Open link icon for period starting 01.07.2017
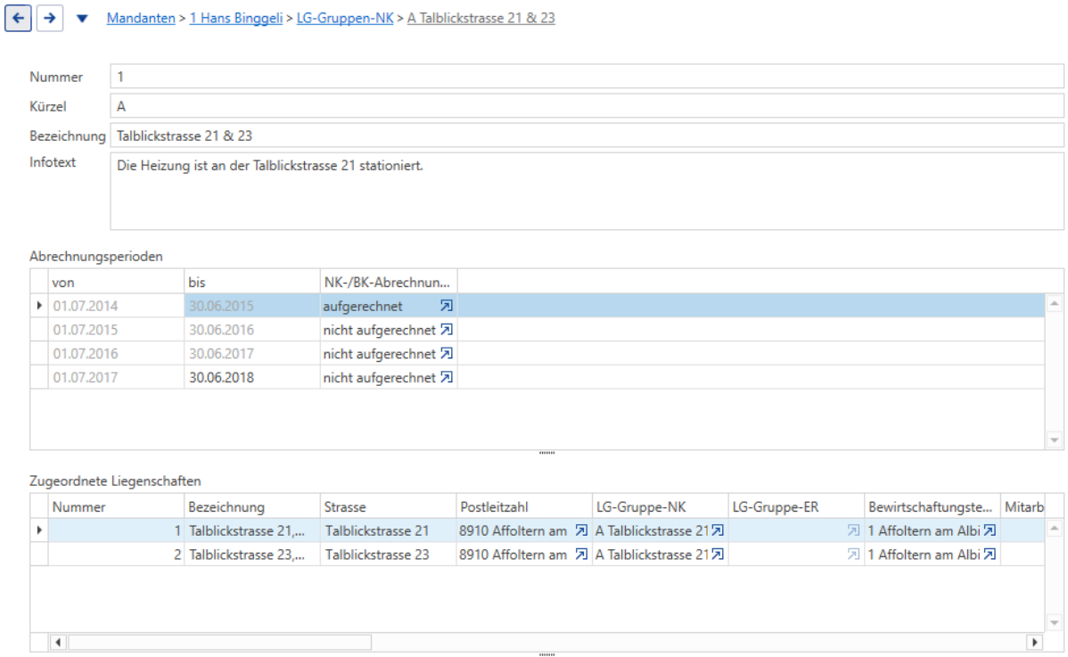 point(446,377)
